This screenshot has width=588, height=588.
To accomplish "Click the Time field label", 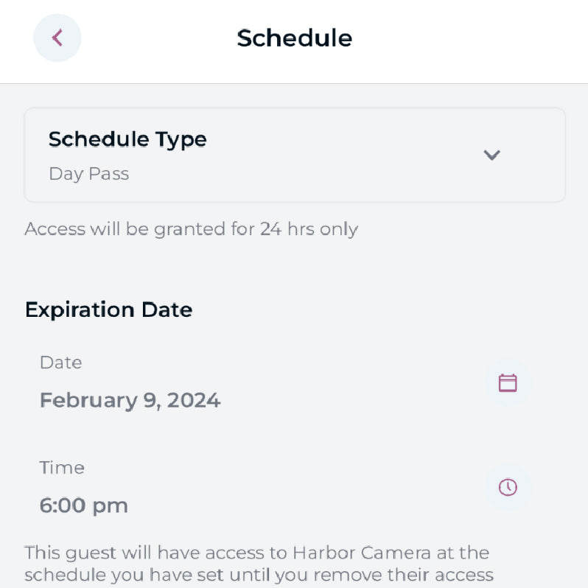I will (62, 467).
